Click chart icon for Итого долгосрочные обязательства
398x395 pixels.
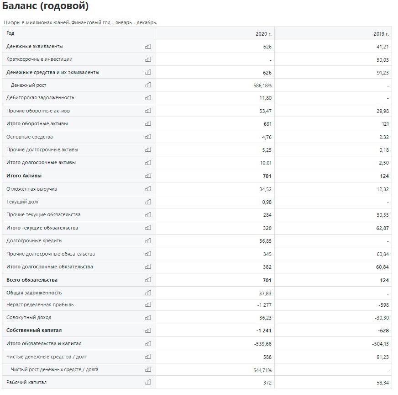pos(148,267)
